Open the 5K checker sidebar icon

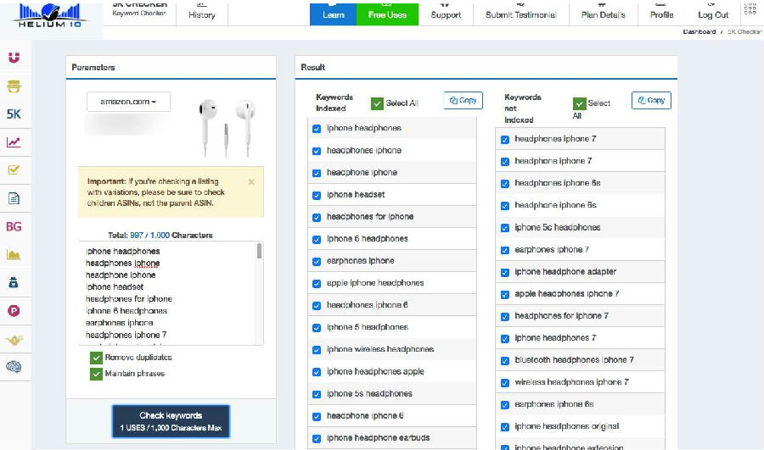point(14,114)
